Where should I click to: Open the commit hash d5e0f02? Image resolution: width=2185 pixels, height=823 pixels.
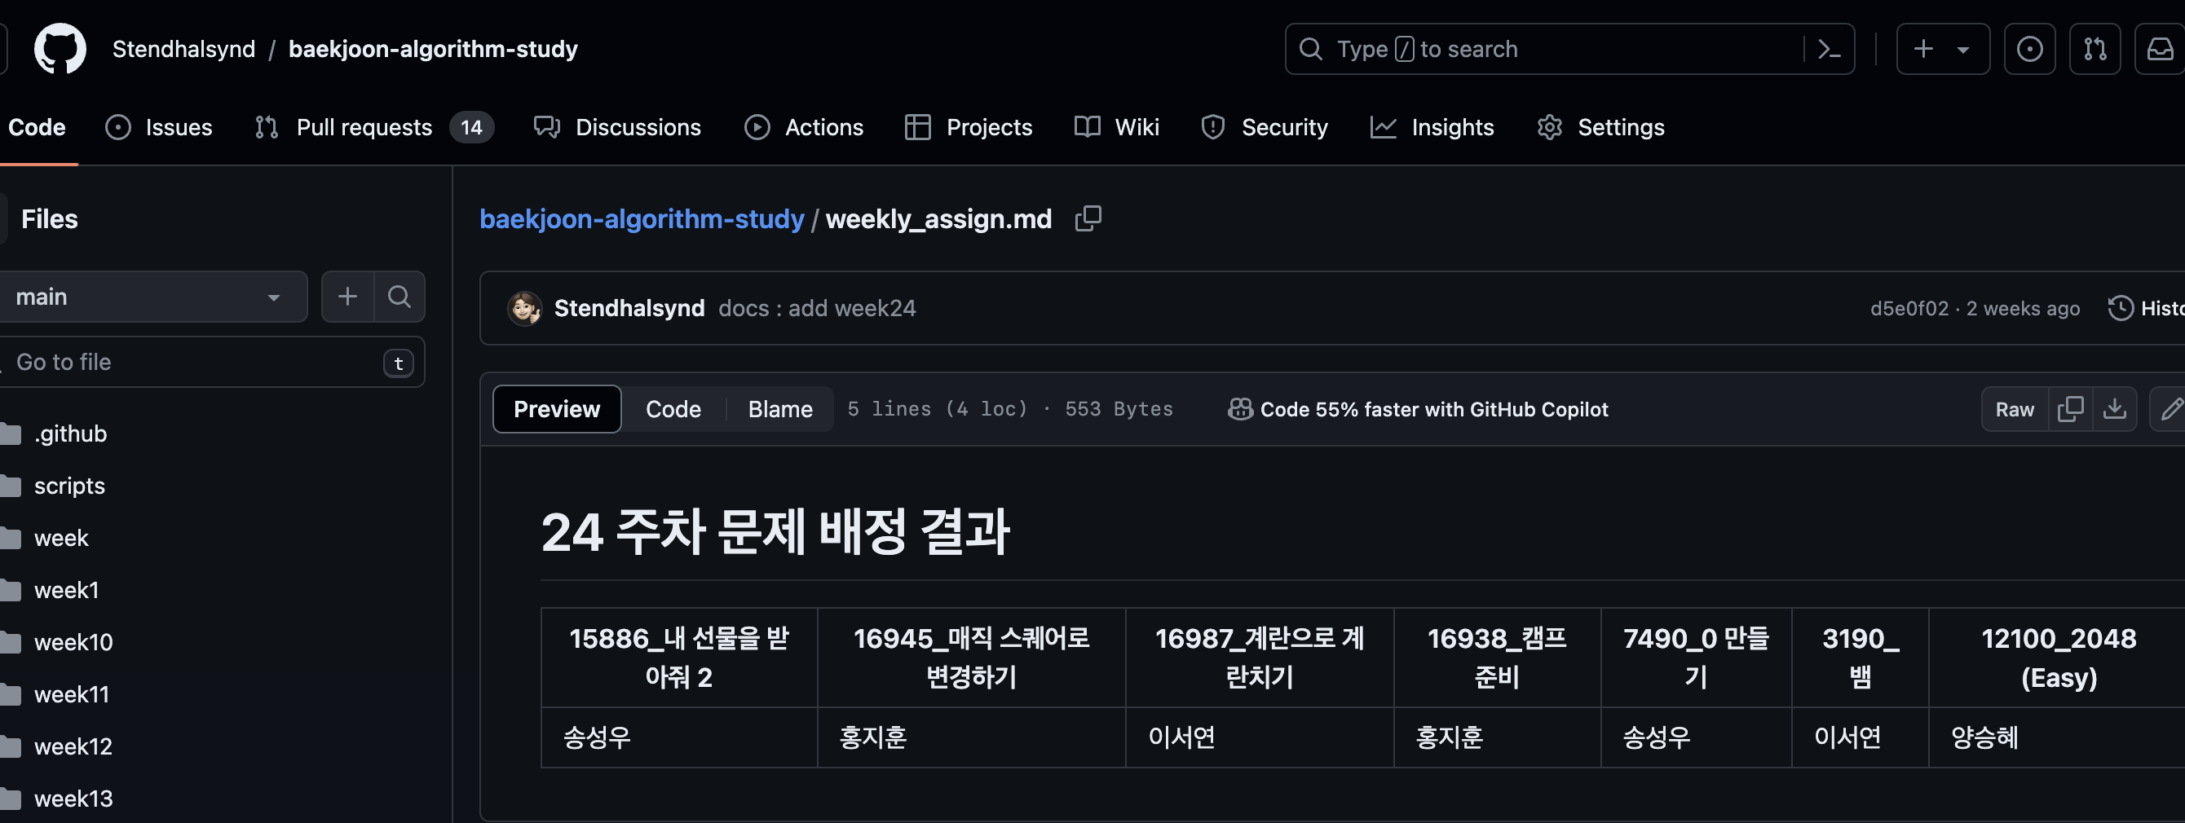coord(1909,309)
